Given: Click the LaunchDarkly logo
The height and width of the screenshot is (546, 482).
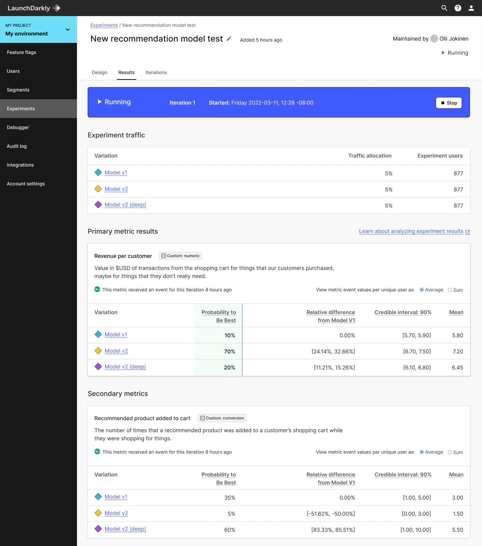Looking at the screenshot, I should (x=33, y=8).
